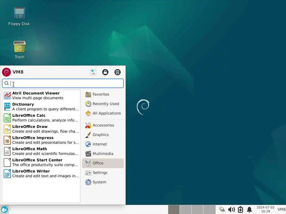Image resolution: width=286 pixels, height=214 pixels.
Task: Open LibreOffice Calc
Action: pos(41,118)
